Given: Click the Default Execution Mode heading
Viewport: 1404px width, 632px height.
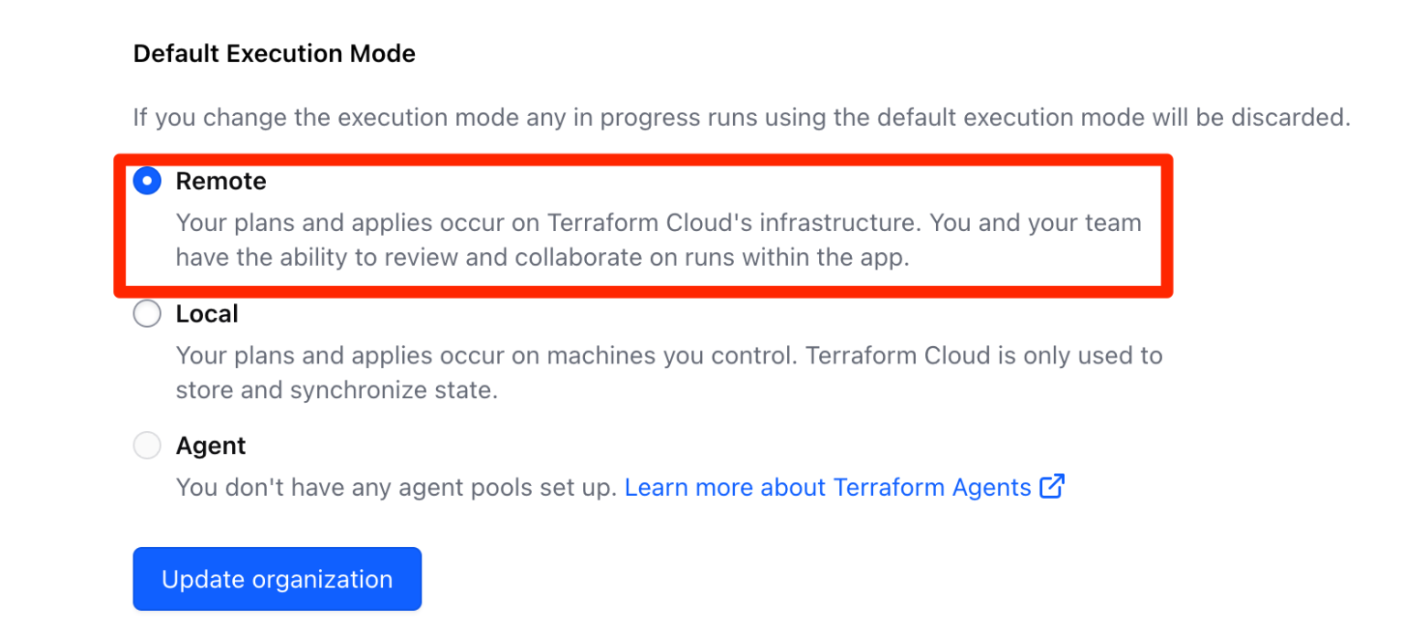Looking at the screenshot, I should point(274,54).
